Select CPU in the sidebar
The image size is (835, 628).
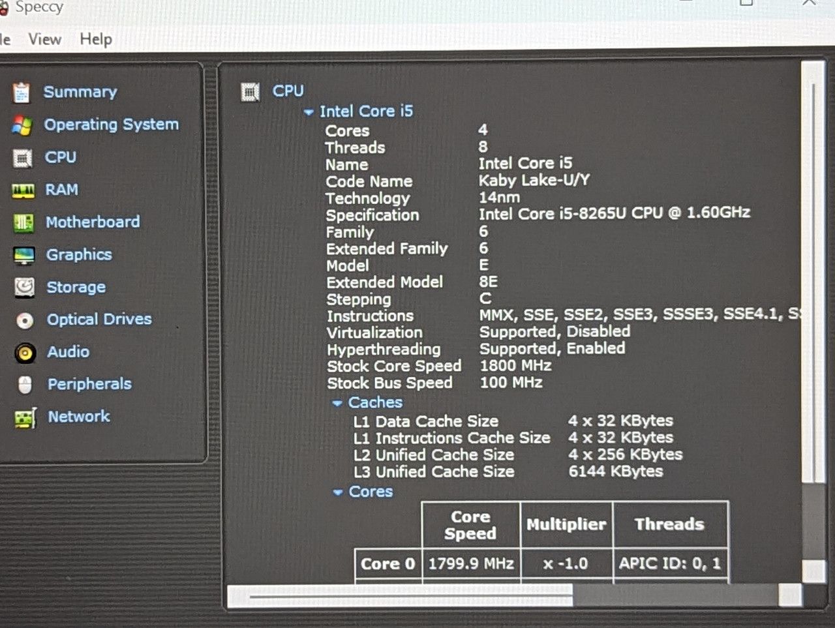(x=61, y=157)
